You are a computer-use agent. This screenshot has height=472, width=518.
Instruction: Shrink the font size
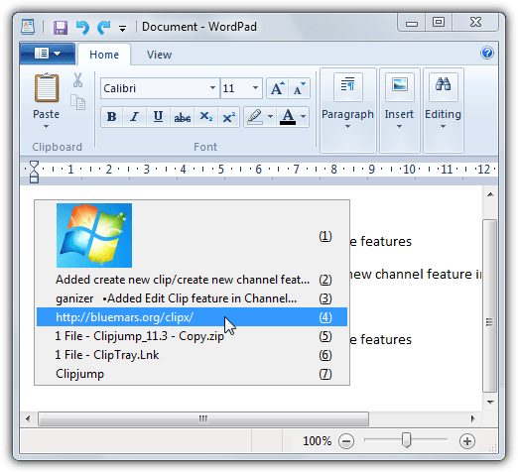coord(299,88)
